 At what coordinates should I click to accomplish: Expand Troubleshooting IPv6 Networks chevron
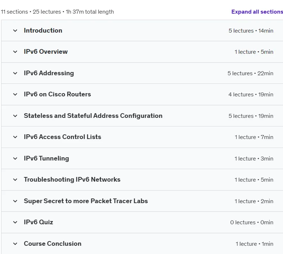15,180
